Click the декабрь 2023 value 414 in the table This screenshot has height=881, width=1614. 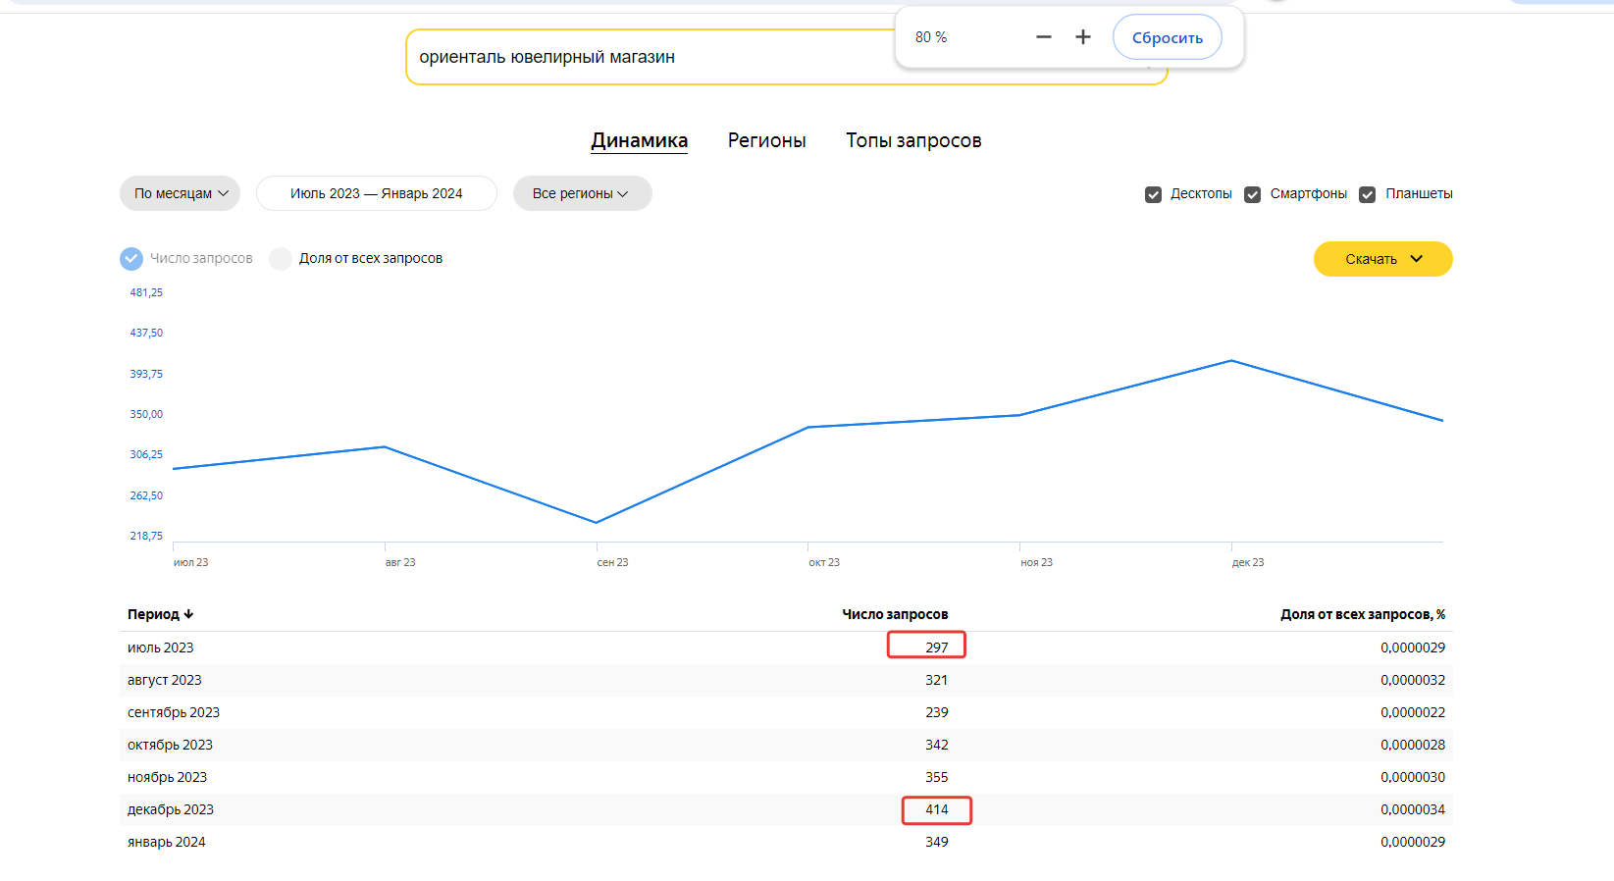936,809
